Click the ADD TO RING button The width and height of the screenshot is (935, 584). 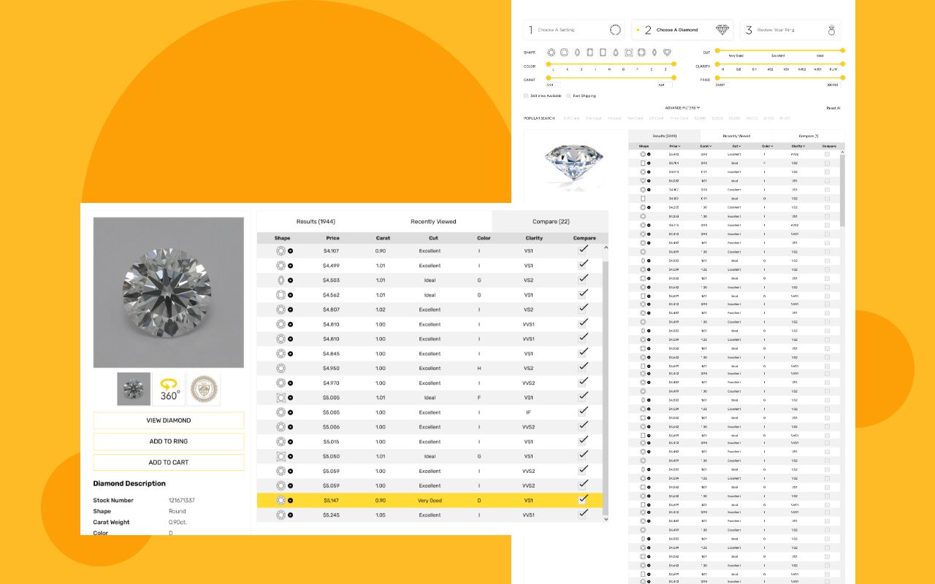pos(169,442)
